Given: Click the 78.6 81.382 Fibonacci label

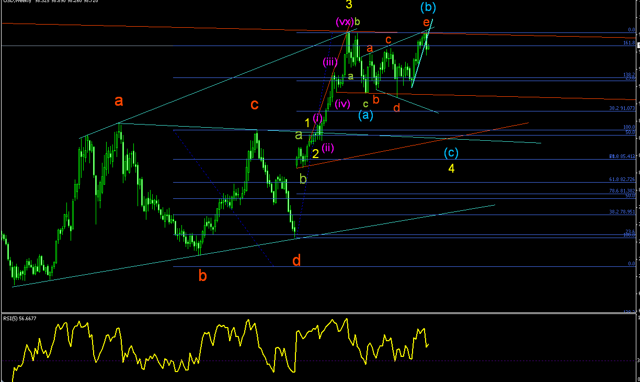Looking at the screenshot, I should [622, 191].
